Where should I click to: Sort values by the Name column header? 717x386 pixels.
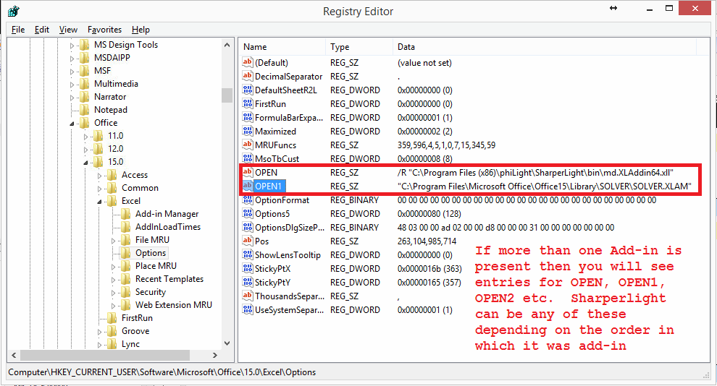coord(282,46)
